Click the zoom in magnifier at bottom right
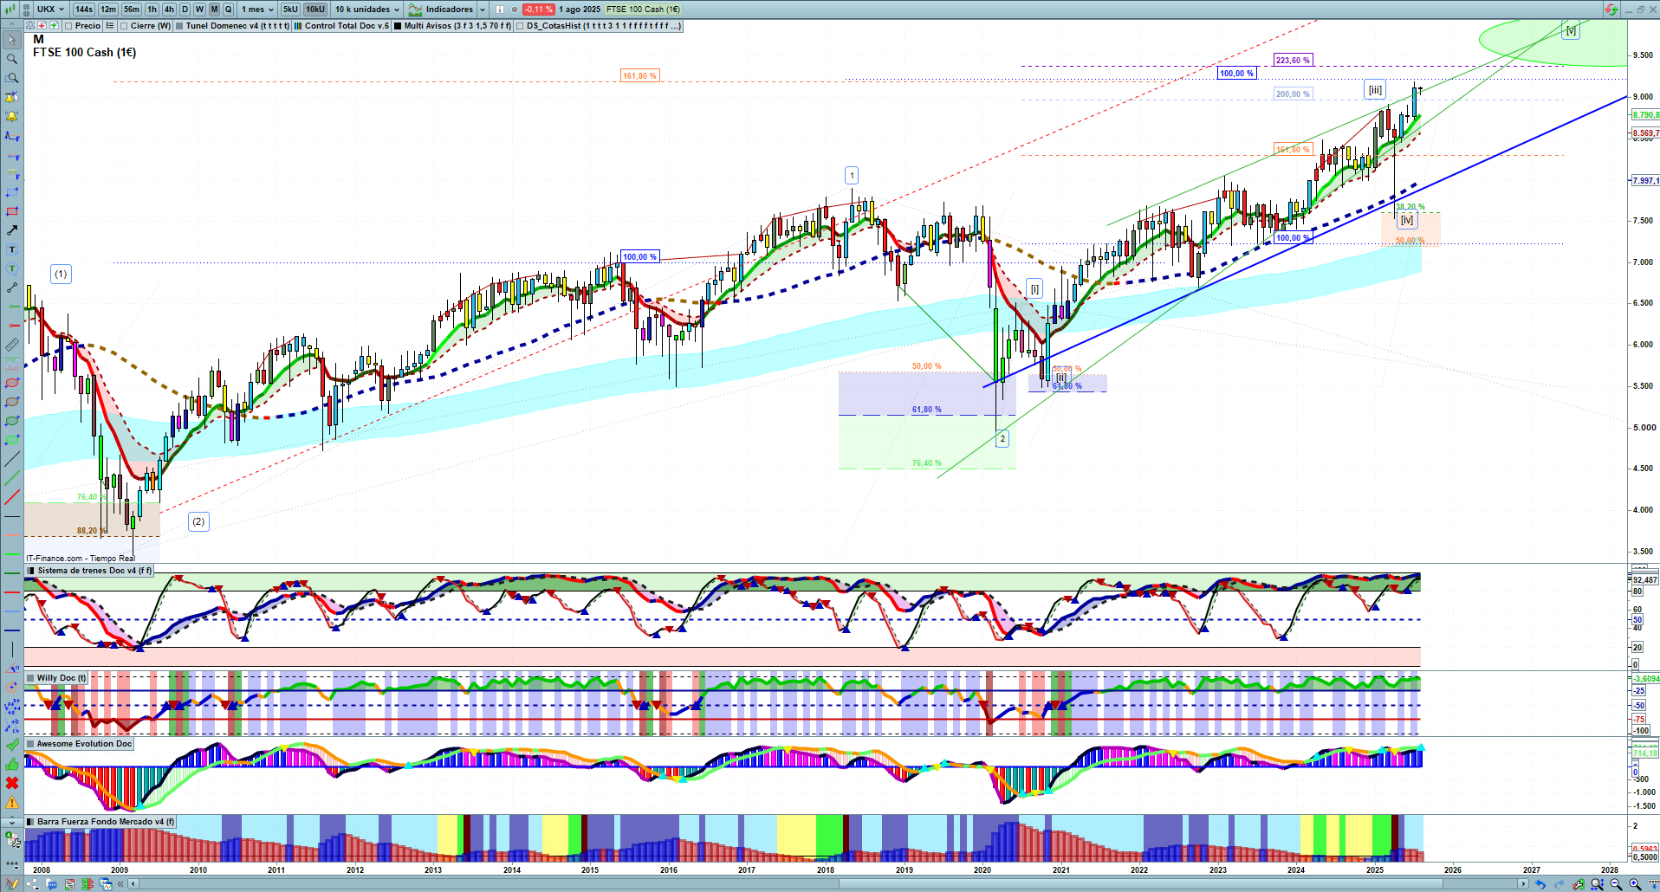The image size is (1660, 892). pyautogui.click(x=1635, y=884)
